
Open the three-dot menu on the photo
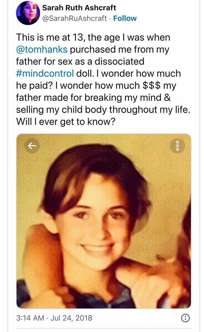(x=177, y=146)
